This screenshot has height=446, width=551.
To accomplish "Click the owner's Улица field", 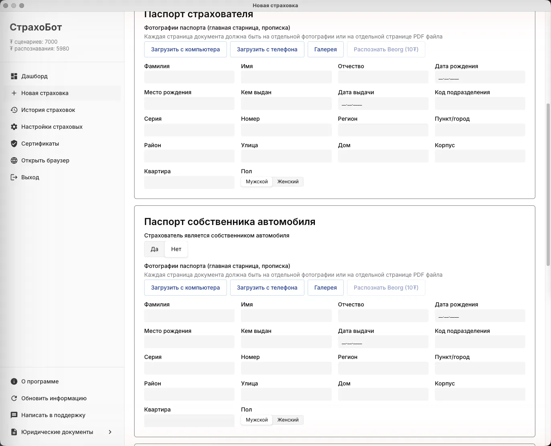I will pyautogui.click(x=286, y=394).
